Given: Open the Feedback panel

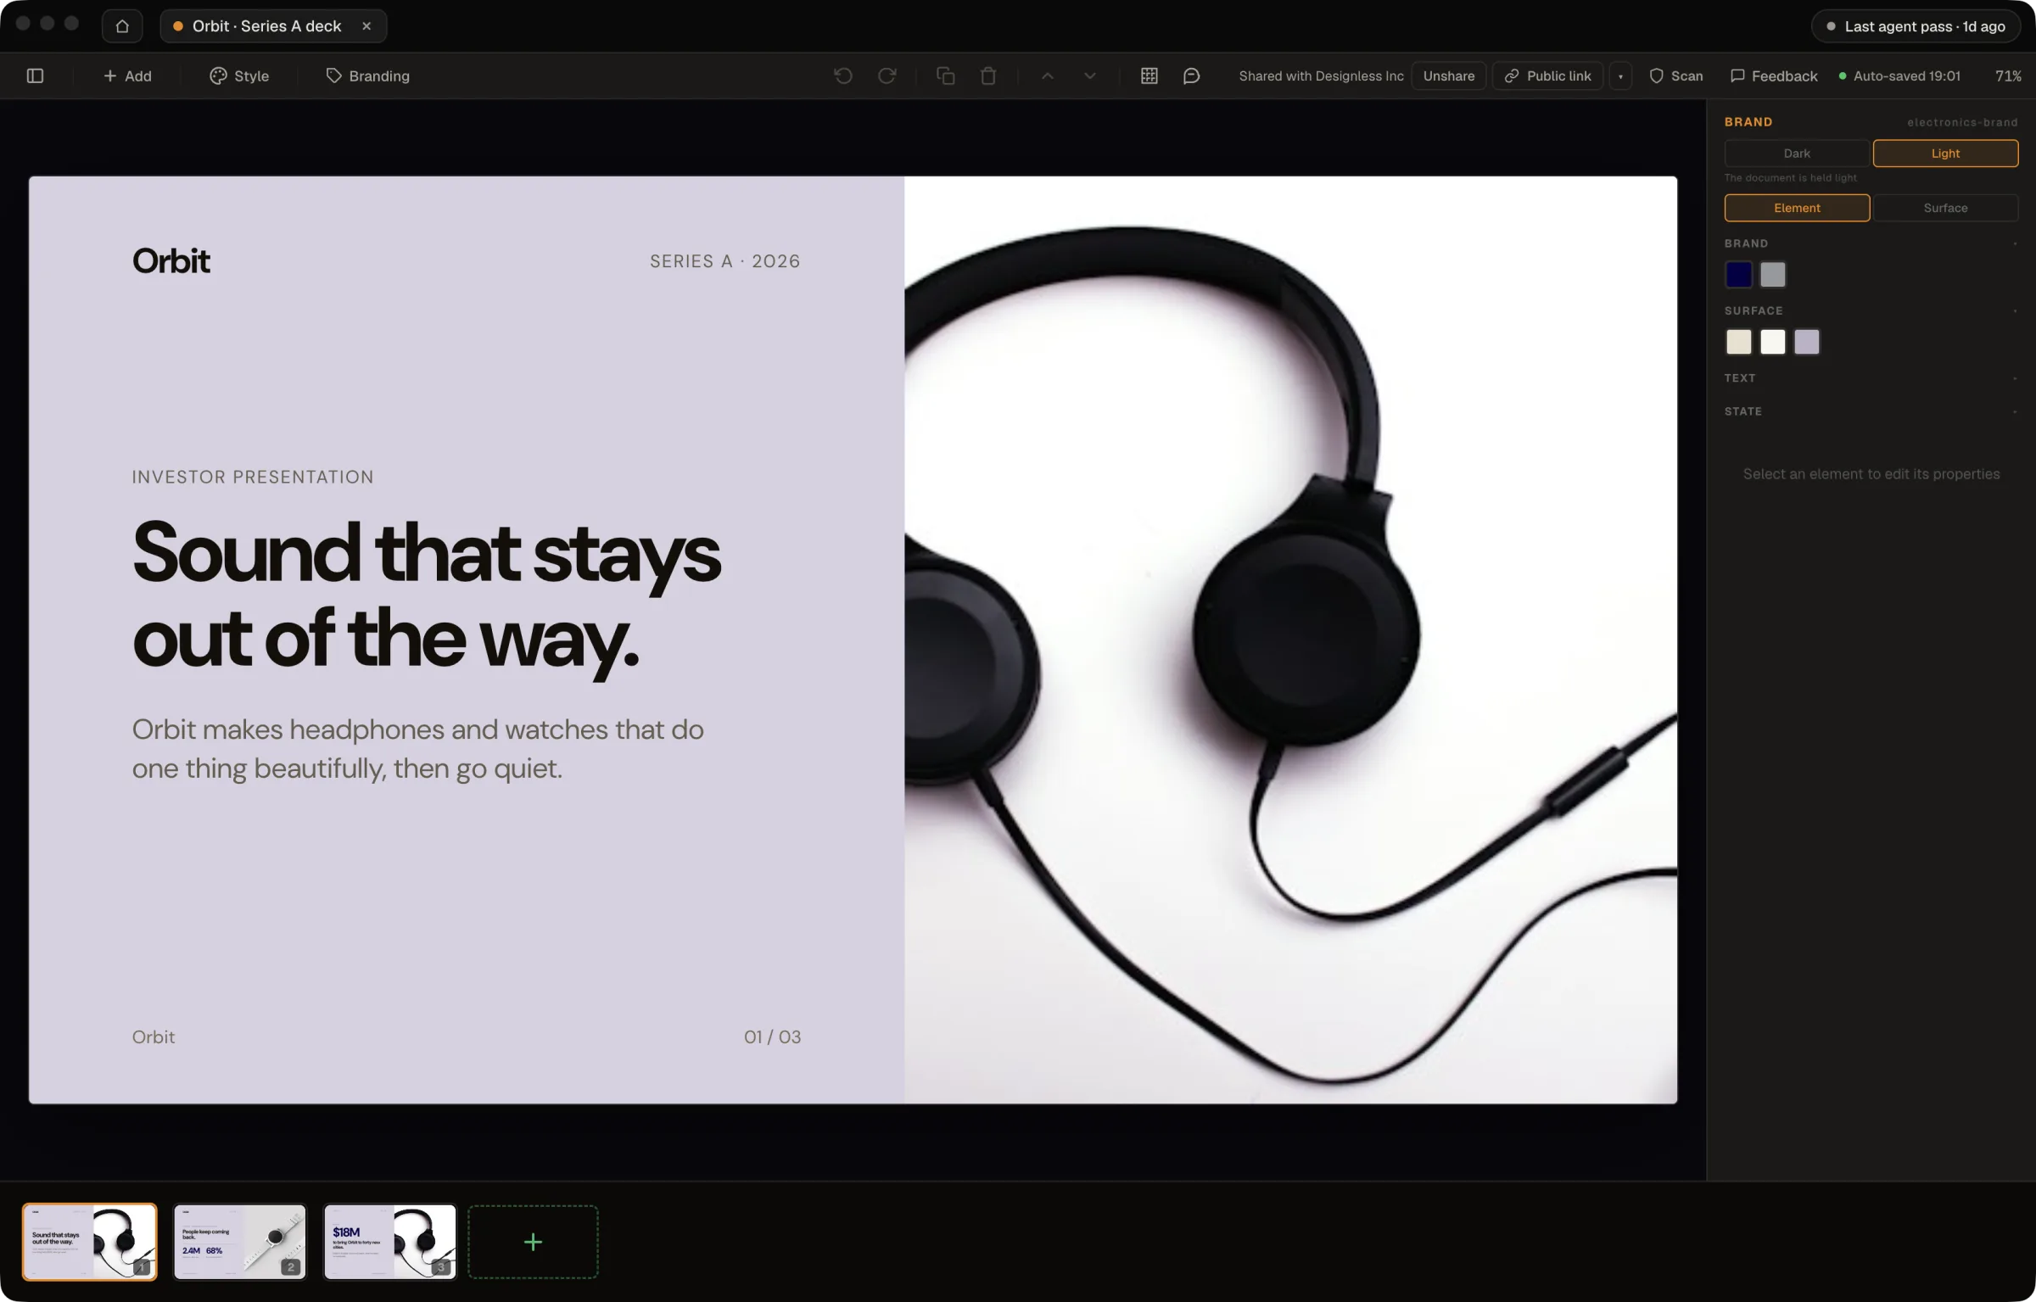Looking at the screenshot, I should pyautogui.click(x=1774, y=75).
